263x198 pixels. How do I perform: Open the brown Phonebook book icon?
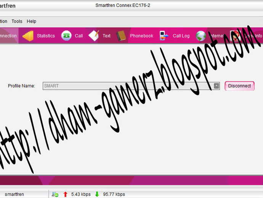click(x=121, y=36)
